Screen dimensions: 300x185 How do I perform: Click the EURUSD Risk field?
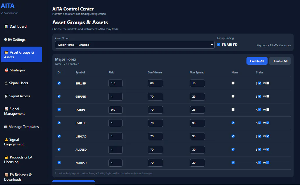(x=115, y=83)
